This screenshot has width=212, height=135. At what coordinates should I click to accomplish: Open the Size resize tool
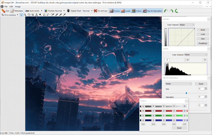[5, 11]
